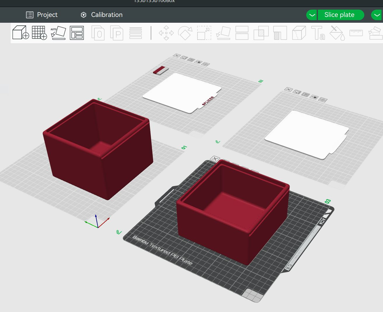Toggle the lock icon on plate 02

198,62
